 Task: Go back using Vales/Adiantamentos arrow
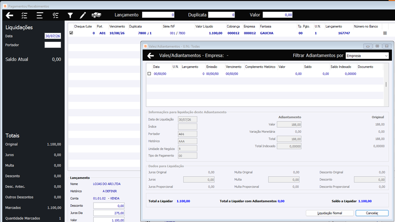[151, 56]
